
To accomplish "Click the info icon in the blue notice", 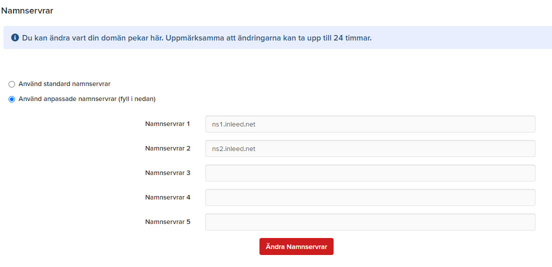I will tap(15, 37).
